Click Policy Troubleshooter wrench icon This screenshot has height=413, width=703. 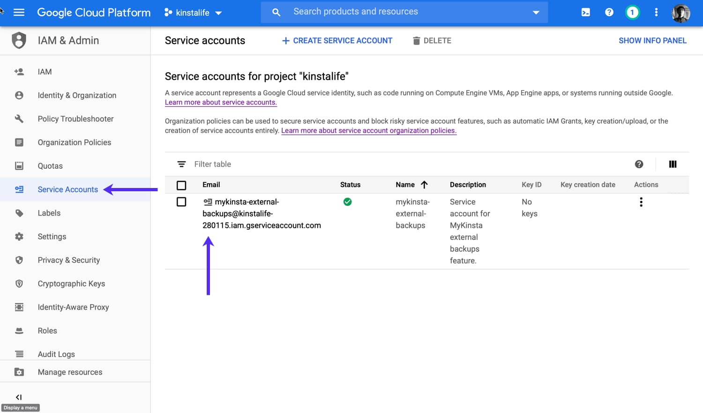click(19, 119)
